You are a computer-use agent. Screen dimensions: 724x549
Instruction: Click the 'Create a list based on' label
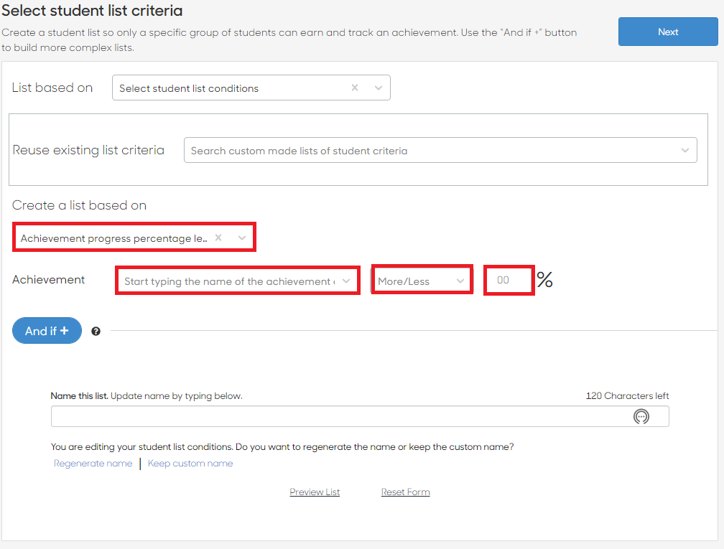point(79,205)
